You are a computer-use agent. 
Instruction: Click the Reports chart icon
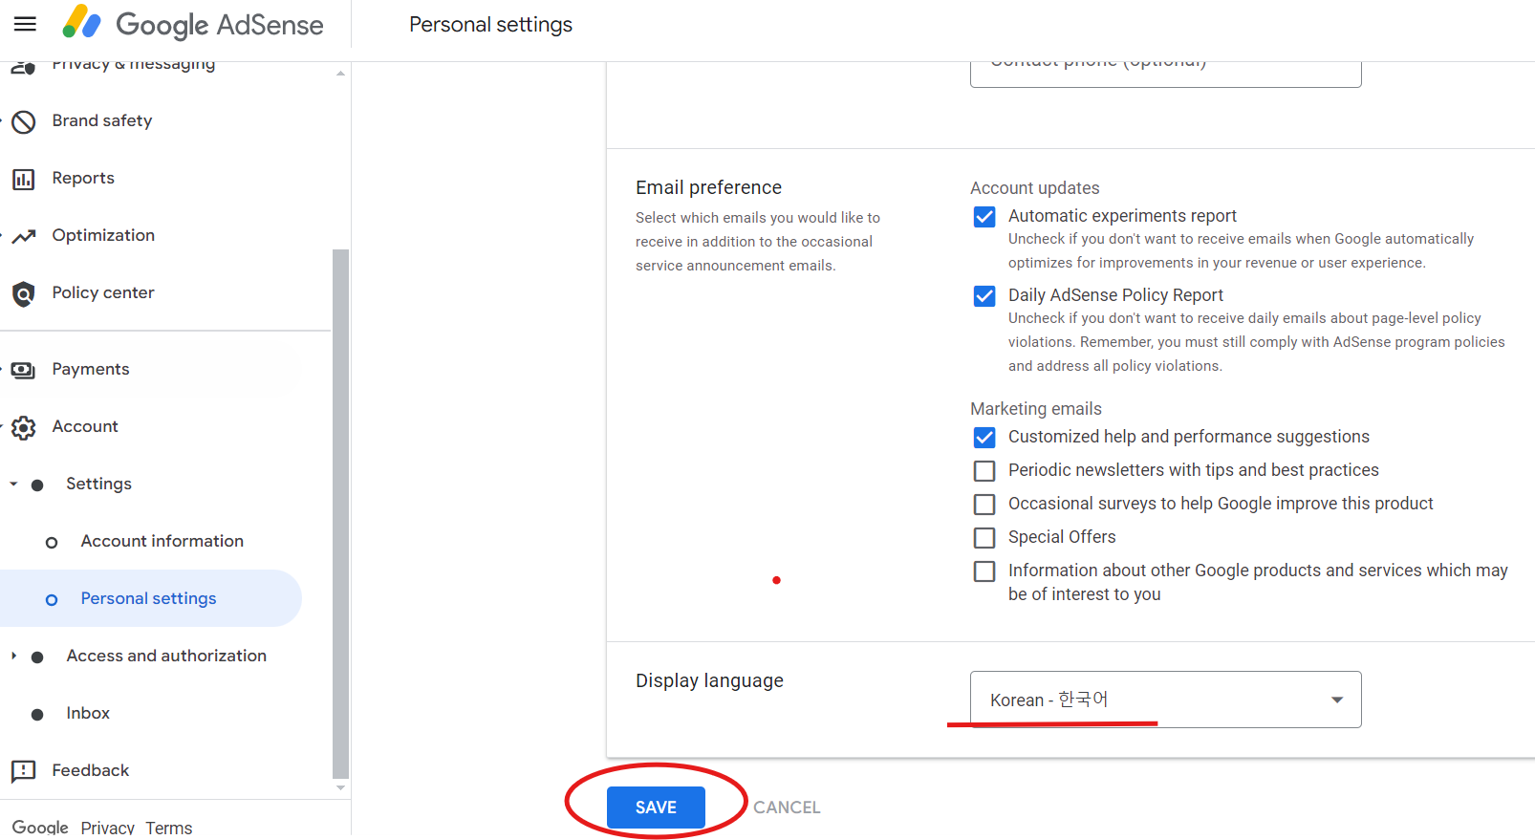[x=24, y=179]
